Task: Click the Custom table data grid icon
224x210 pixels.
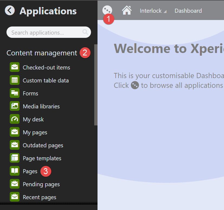Action: pos(15,80)
